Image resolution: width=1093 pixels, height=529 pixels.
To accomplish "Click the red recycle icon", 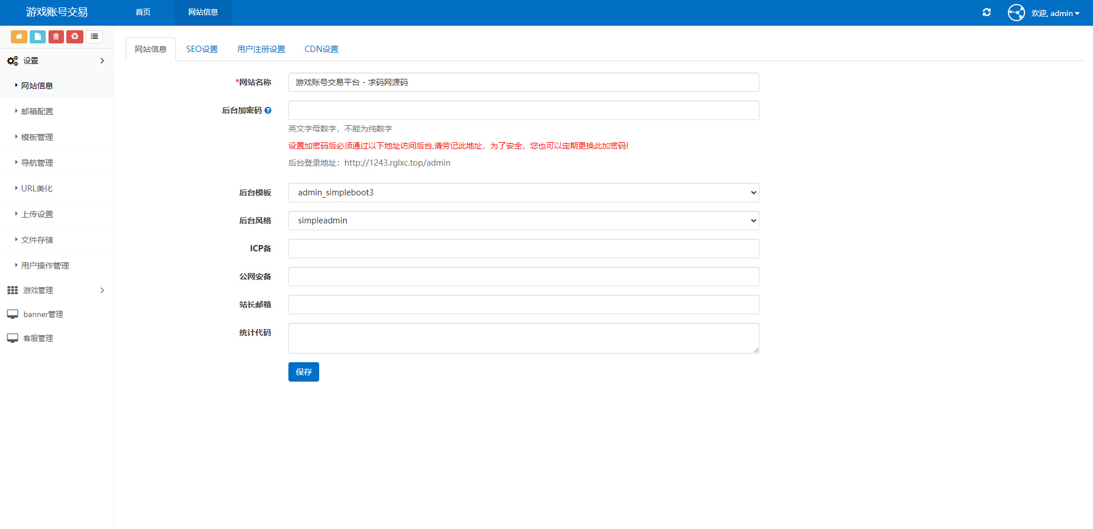I will click(x=75, y=37).
